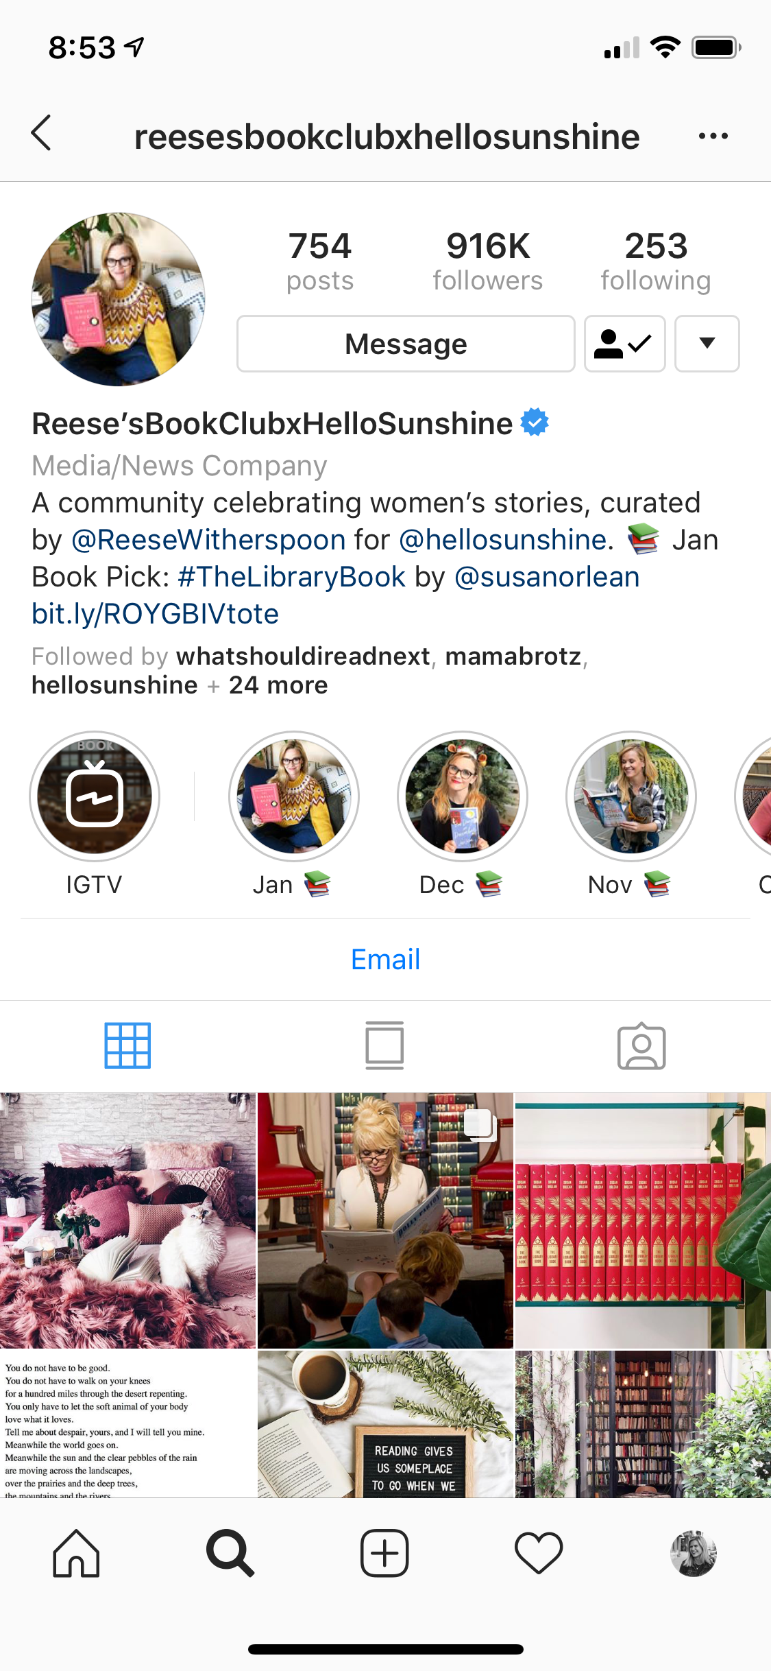View the 916K followers list
Image resolution: width=771 pixels, height=1671 pixels.
488,261
